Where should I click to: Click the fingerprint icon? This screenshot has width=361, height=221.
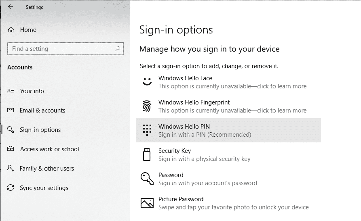pyautogui.click(x=147, y=106)
